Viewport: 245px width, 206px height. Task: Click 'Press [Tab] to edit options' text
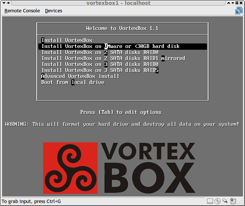coord(121,112)
